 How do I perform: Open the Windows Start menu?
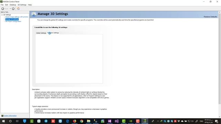point(3,121)
